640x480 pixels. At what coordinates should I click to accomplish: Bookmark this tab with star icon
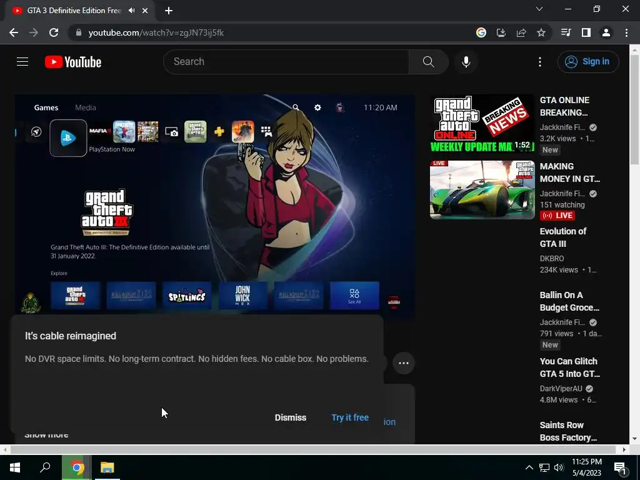(x=541, y=32)
